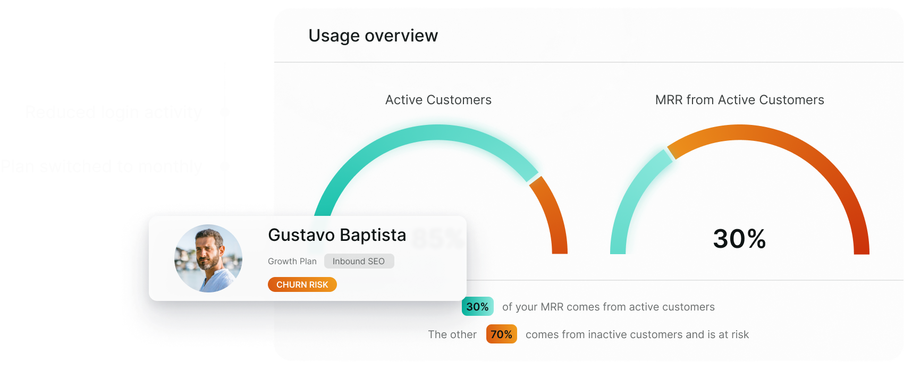Click the Growth Plan label
Viewport: 912px width, 369px height.
coord(292,261)
